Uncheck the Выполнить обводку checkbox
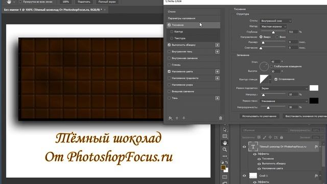 169,45
